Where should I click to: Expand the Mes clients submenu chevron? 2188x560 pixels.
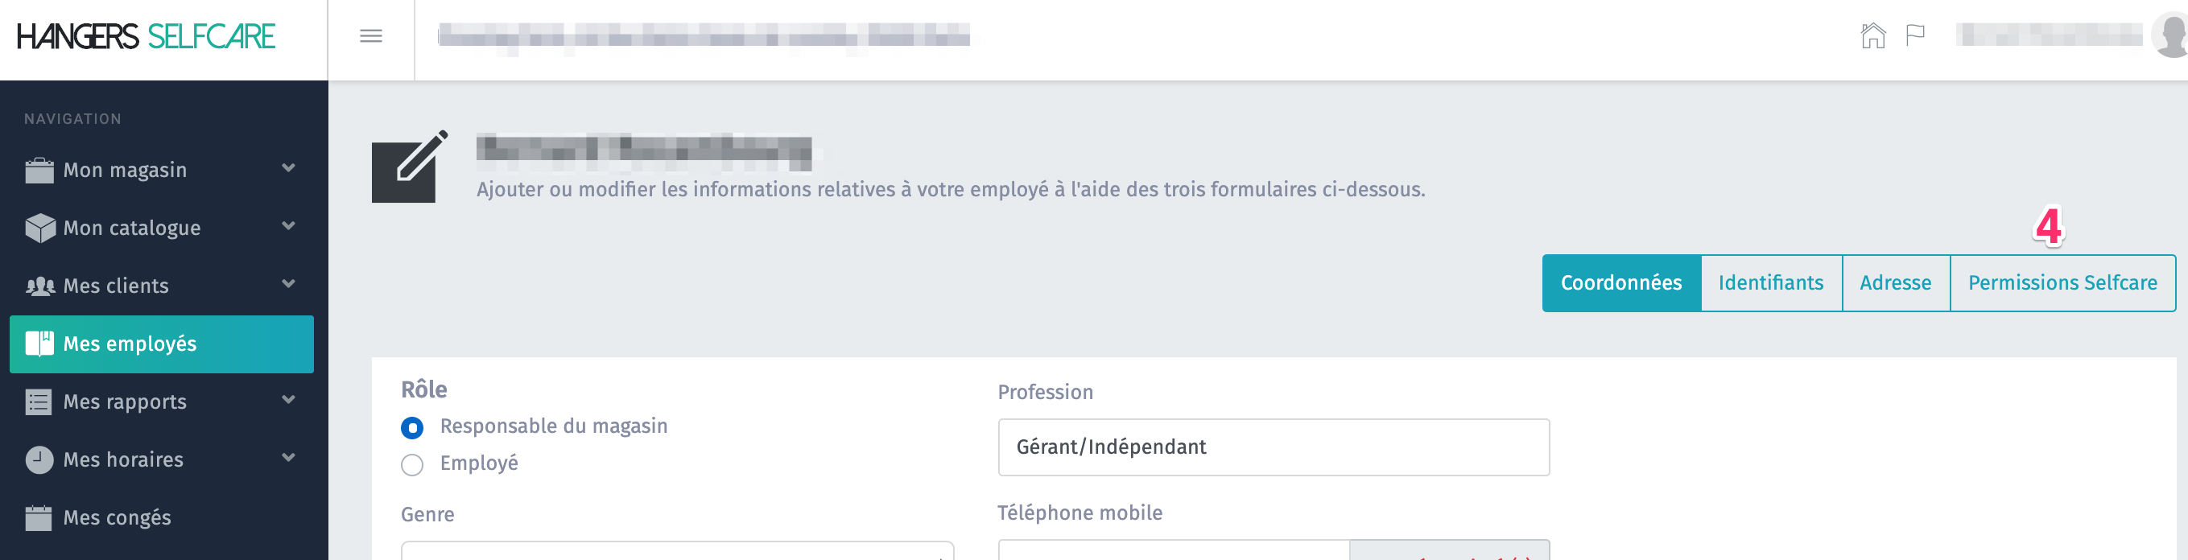[289, 283]
